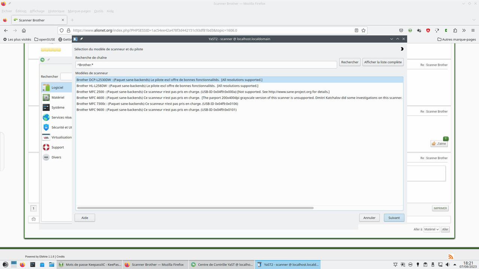Open Système category in YaST control center
This screenshot has width=479, height=269.
(57, 108)
